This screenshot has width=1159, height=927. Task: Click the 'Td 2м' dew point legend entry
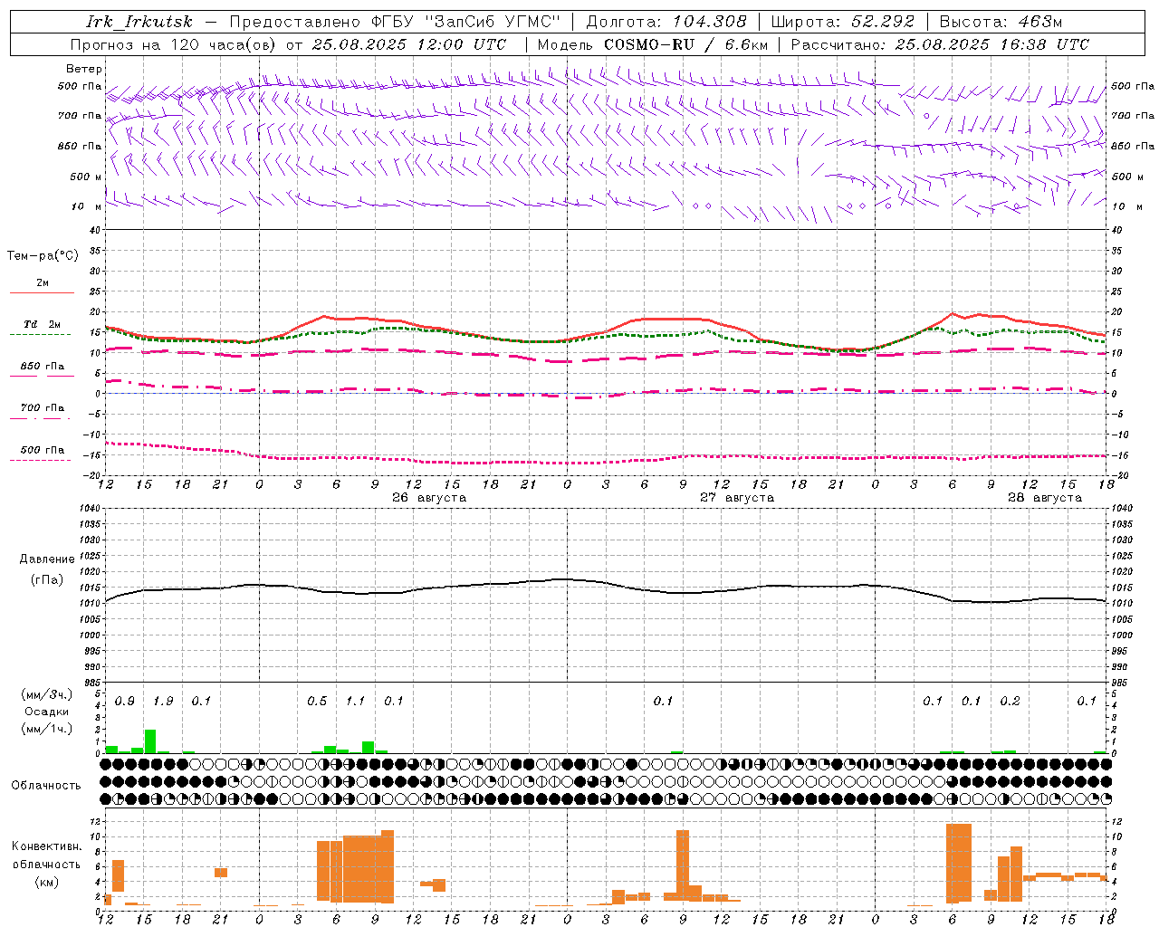[x=42, y=324]
